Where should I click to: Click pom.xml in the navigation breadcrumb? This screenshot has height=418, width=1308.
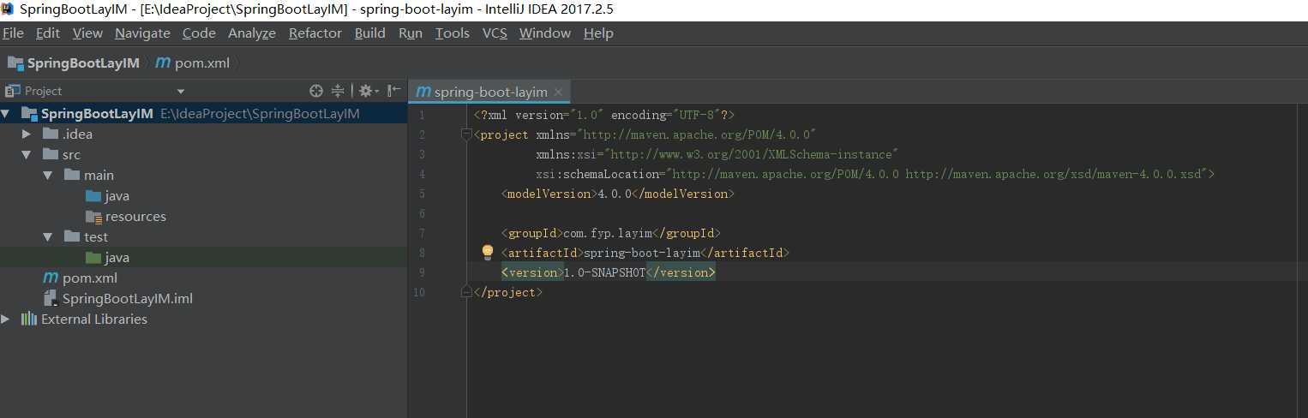[x=203, y=63]
